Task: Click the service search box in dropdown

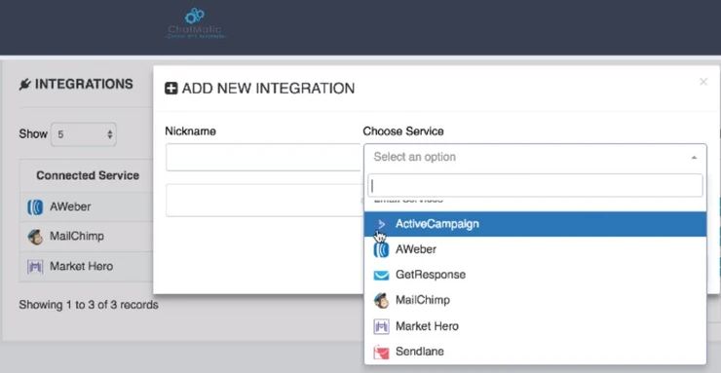Action: coord(535,186)
